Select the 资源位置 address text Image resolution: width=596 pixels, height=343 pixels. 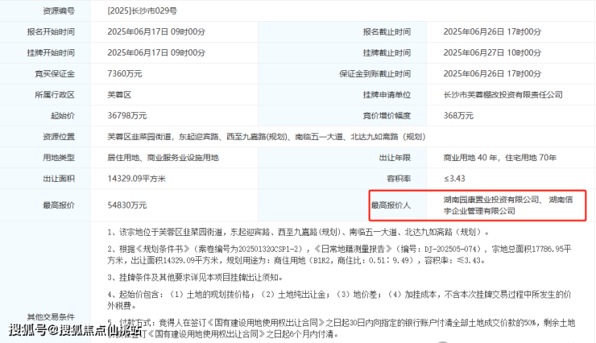pyautogui.click(x=267, y=136)
